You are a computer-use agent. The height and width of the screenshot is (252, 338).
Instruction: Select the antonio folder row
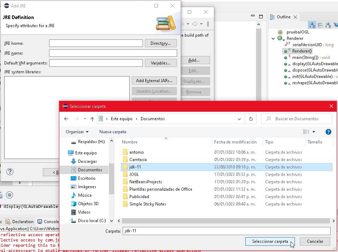[x=226, y=152]
